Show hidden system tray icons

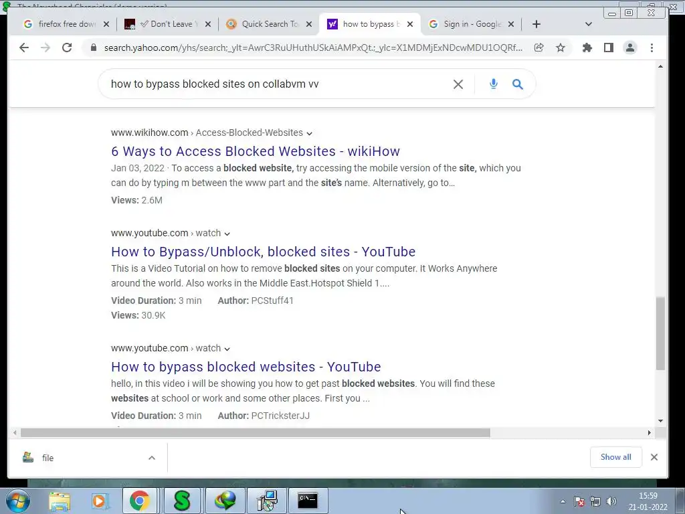(x=563, y=501)
